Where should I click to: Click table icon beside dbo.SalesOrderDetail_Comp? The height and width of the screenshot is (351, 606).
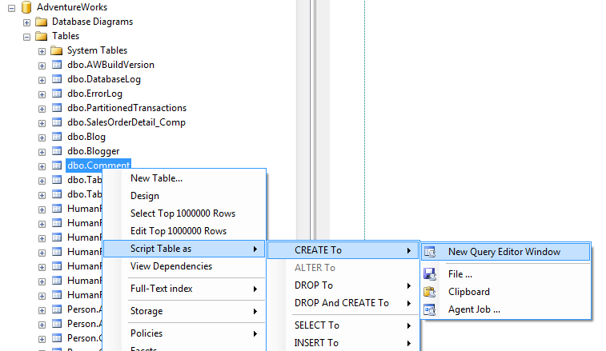57,122
